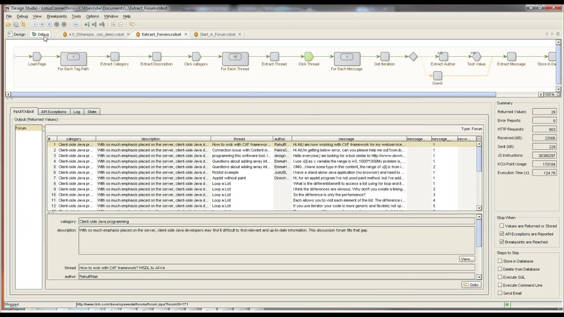Open the Tools menu
Screen dimensions: 564x317
pyautogui.click(x=76, y=16)
